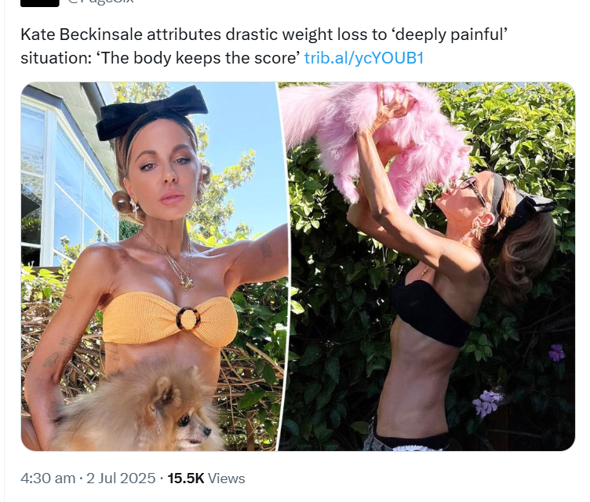Open the left photo with orange top

click(x=155, y=267)
